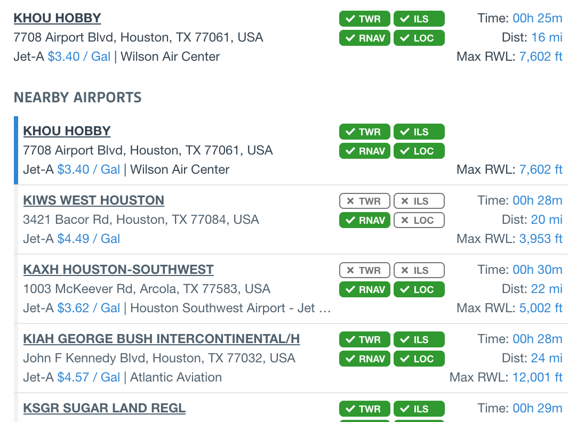Click LOC badge of KIWS West Houston
Screen dimensions: 576x422
point(419,220)
